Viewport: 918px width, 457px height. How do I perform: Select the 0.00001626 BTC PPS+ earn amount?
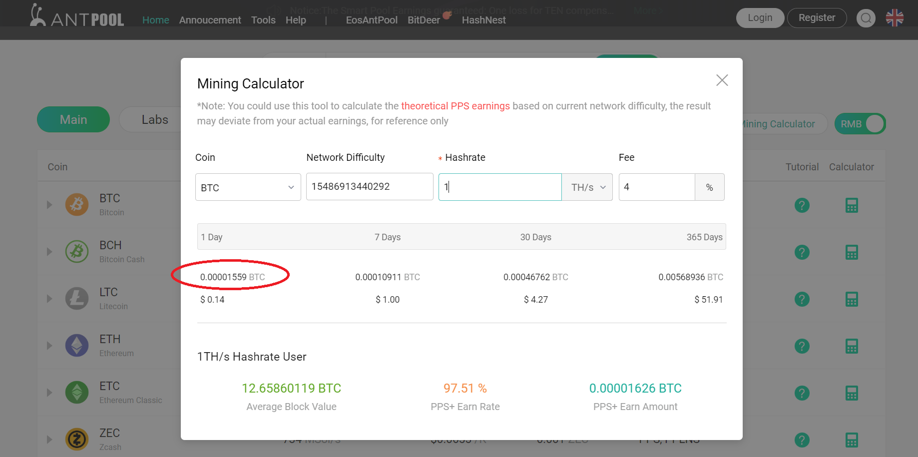coord(635,388)
